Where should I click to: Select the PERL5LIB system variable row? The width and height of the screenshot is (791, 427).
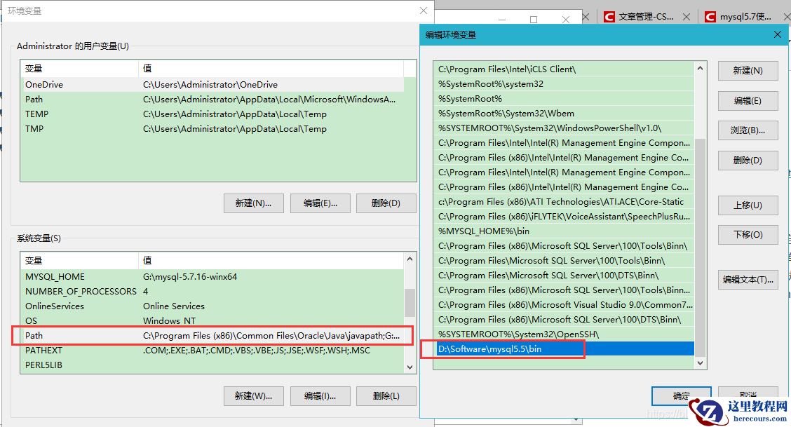(x=212, y=365)
